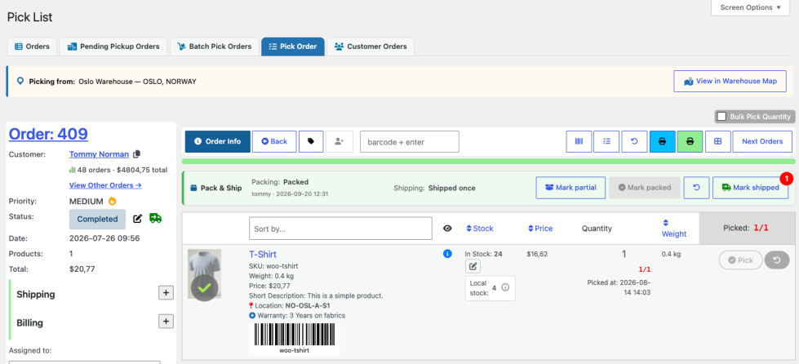Open the Customer Orders tab
Screen dimensions: 799x364
point(371,47)
